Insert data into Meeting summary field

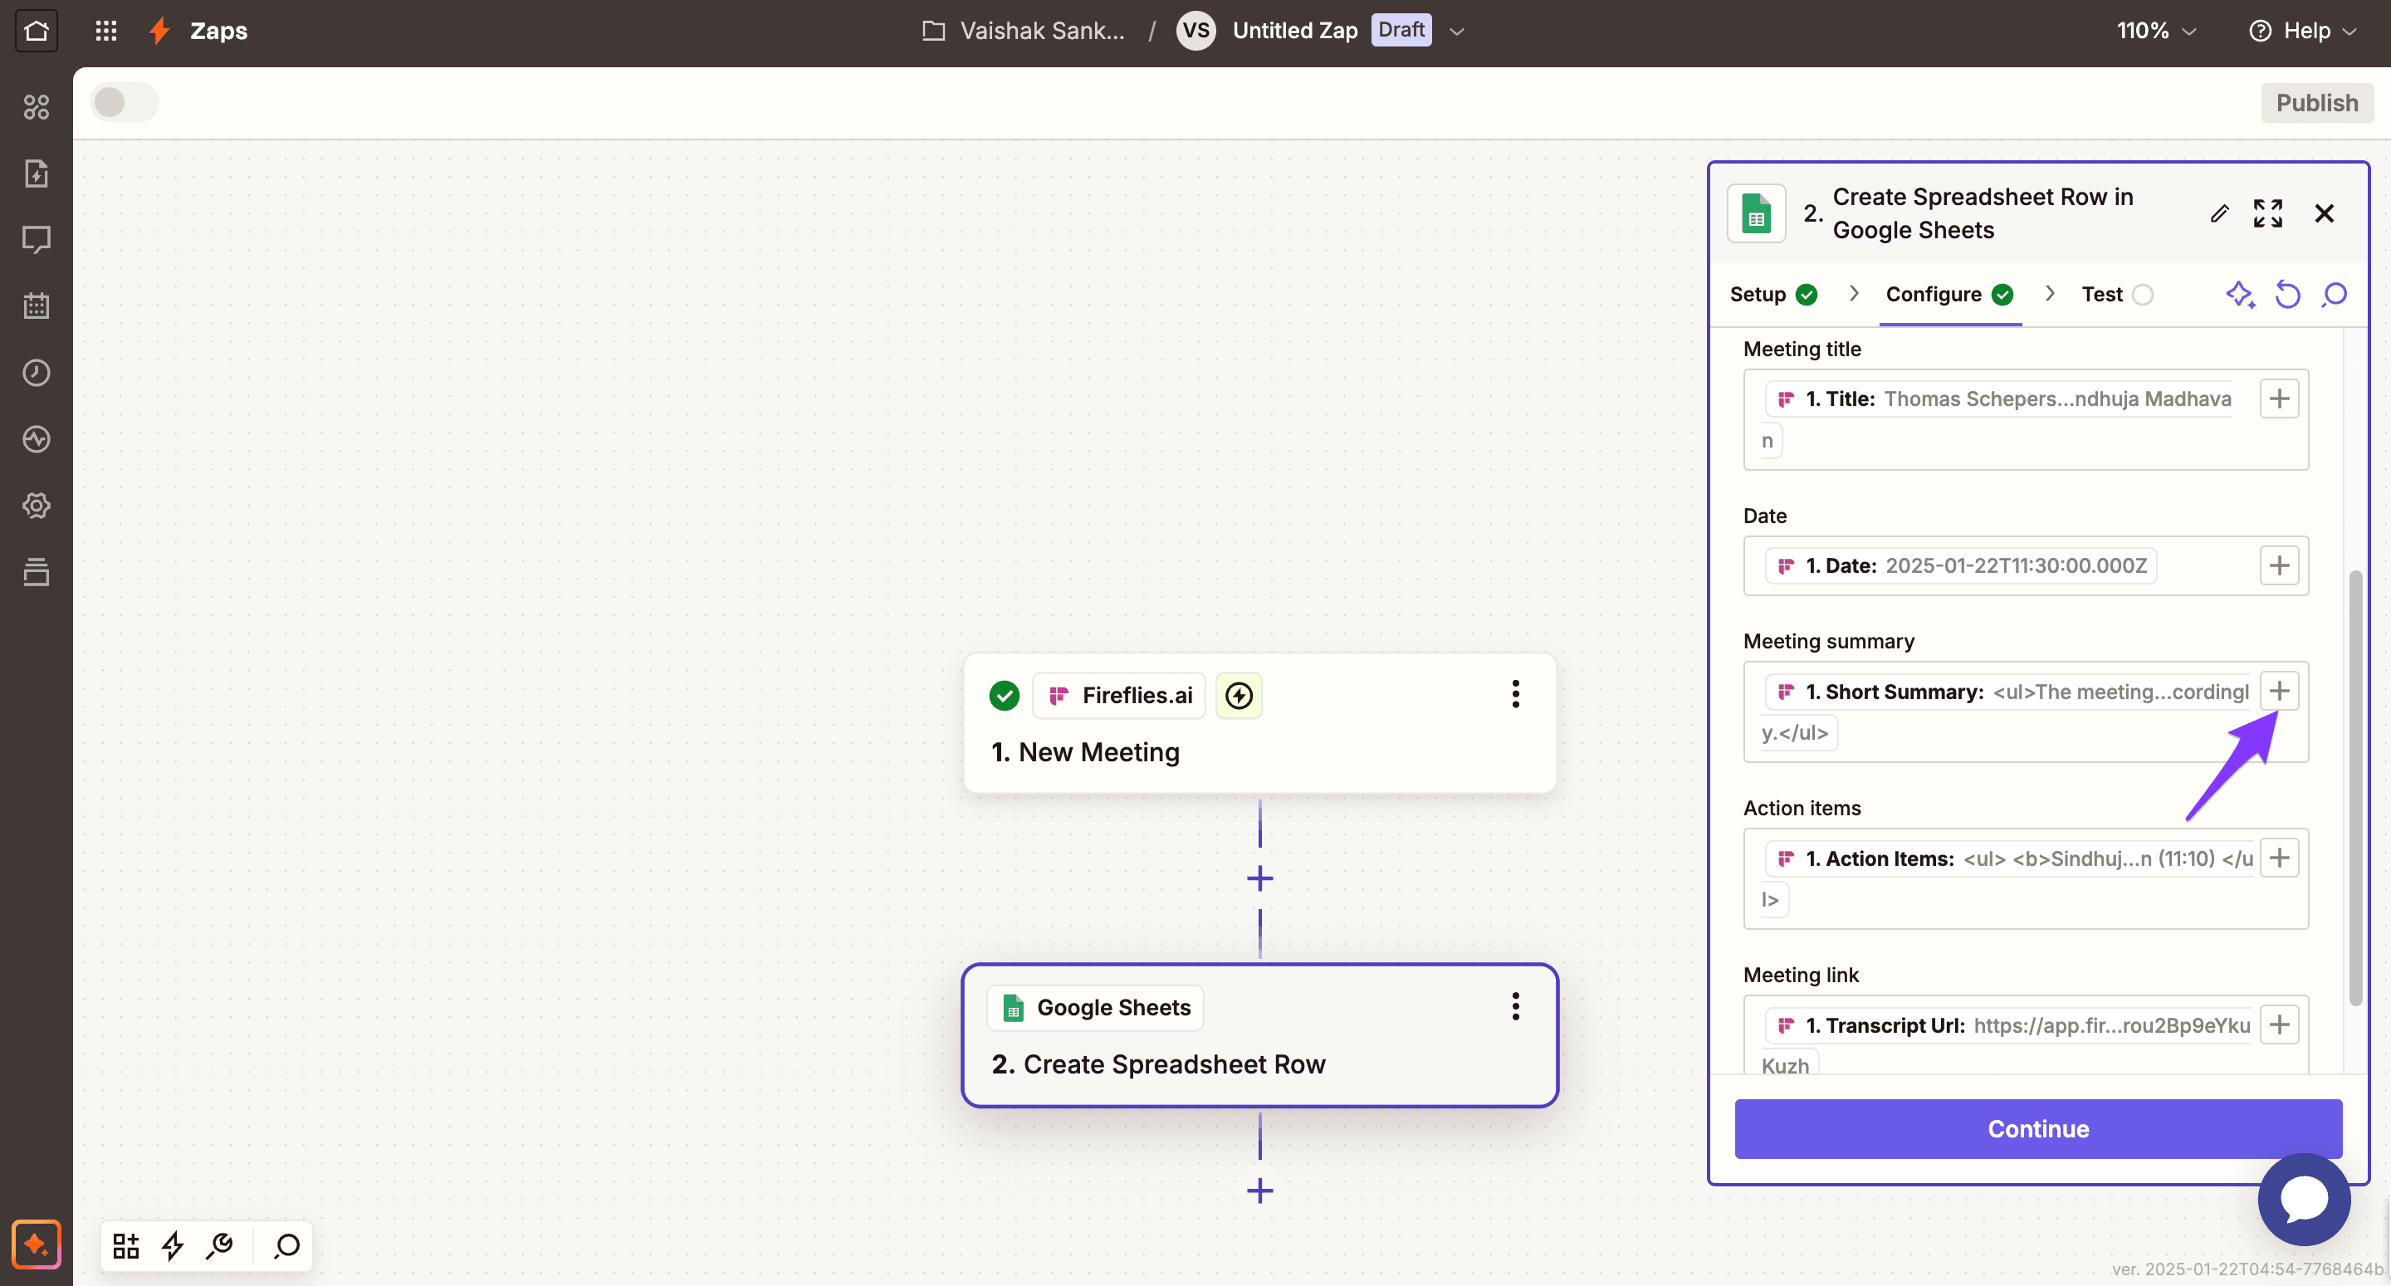point(2279,691)
